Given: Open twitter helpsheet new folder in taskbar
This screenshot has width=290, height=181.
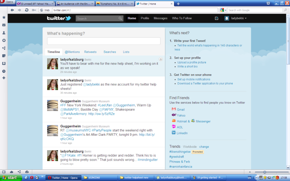Looking at the screenshot, I should 136,178.
